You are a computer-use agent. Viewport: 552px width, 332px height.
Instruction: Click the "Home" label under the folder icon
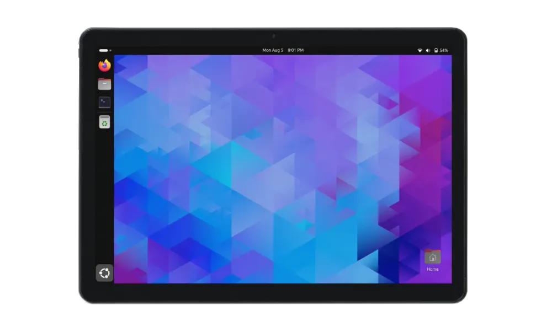click(432, 269)
